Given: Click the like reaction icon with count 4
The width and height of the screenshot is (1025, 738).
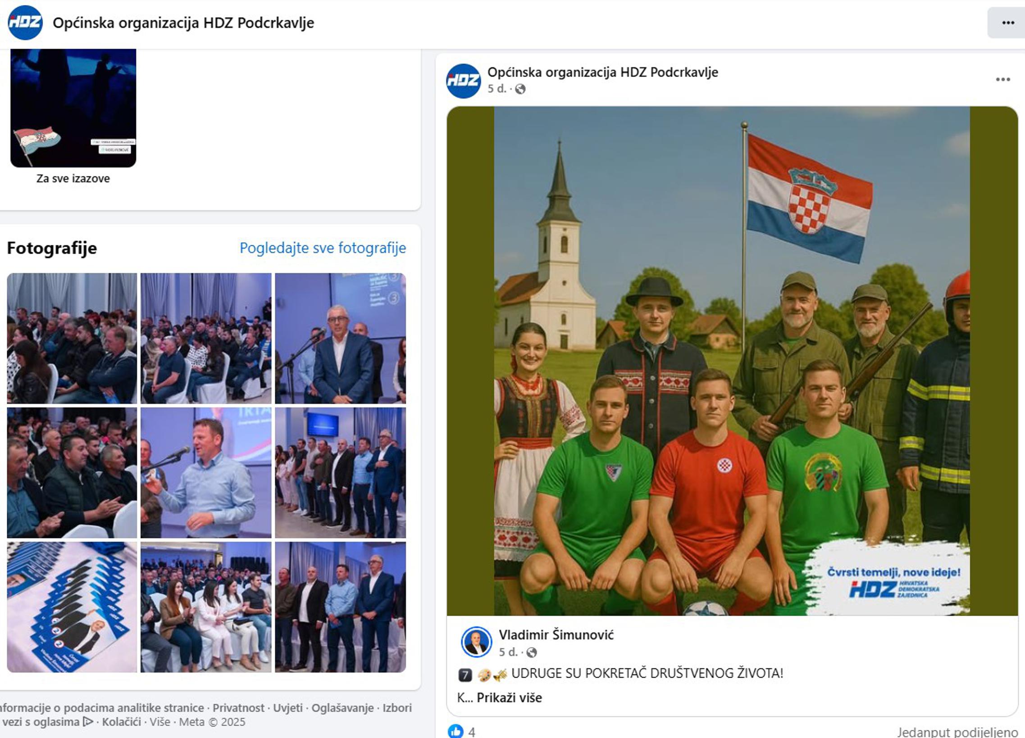Looking at the screenshot, I should [x=456, y=731].
